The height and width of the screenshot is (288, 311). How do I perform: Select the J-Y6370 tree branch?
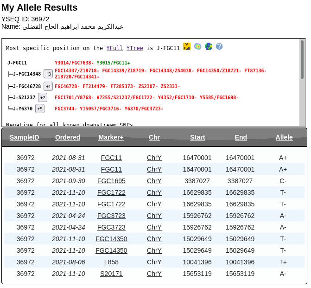[23, 109]
